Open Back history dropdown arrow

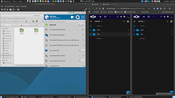(x=8, y=21)
